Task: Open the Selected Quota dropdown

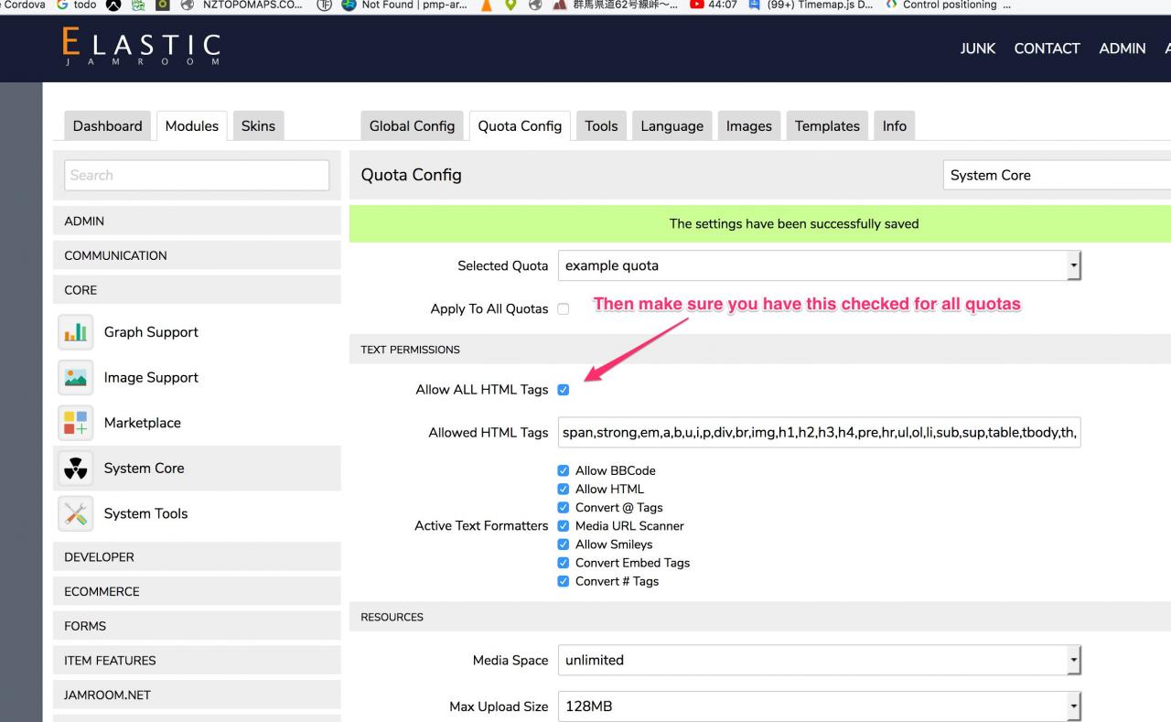Action: pos(819,266)
